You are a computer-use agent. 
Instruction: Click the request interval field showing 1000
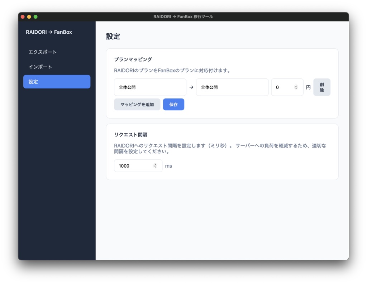tap(134, 165)
